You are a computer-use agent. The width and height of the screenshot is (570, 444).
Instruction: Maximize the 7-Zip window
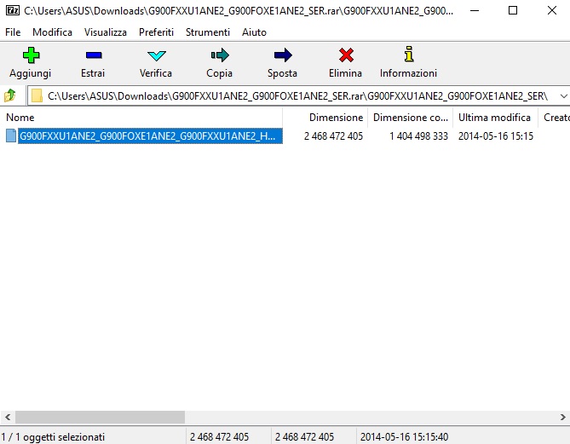[x=513, y=10]
